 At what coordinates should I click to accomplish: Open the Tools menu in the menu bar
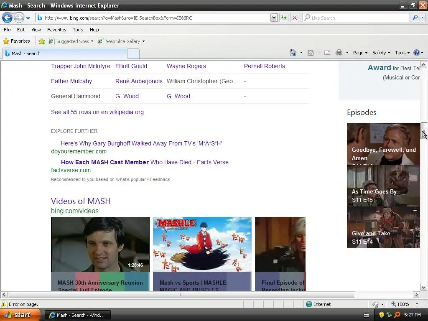[78, 30]
